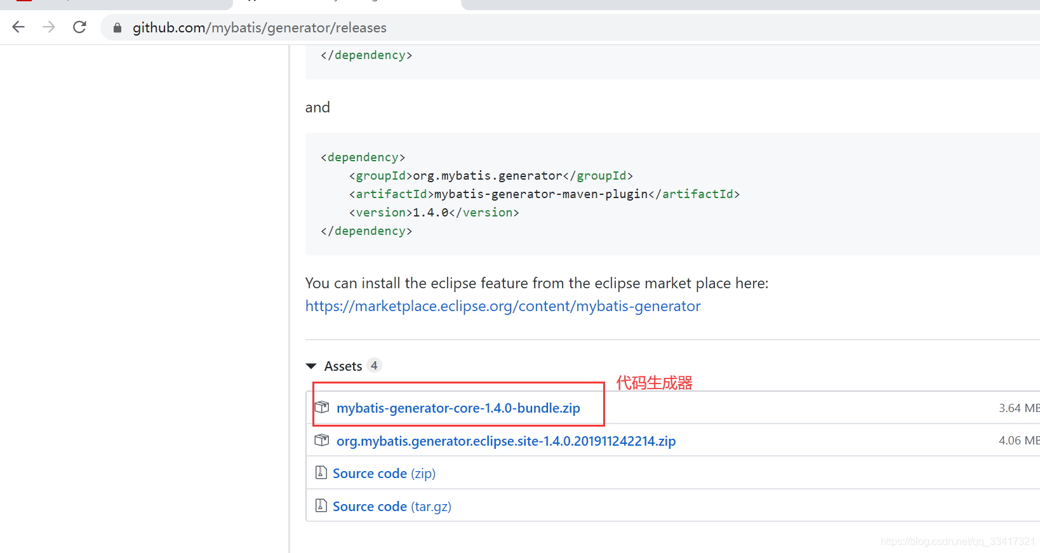The width and height of the screenshot is (1040, 553).
Task: Go forward in browser history
Action: coord(49,27)
